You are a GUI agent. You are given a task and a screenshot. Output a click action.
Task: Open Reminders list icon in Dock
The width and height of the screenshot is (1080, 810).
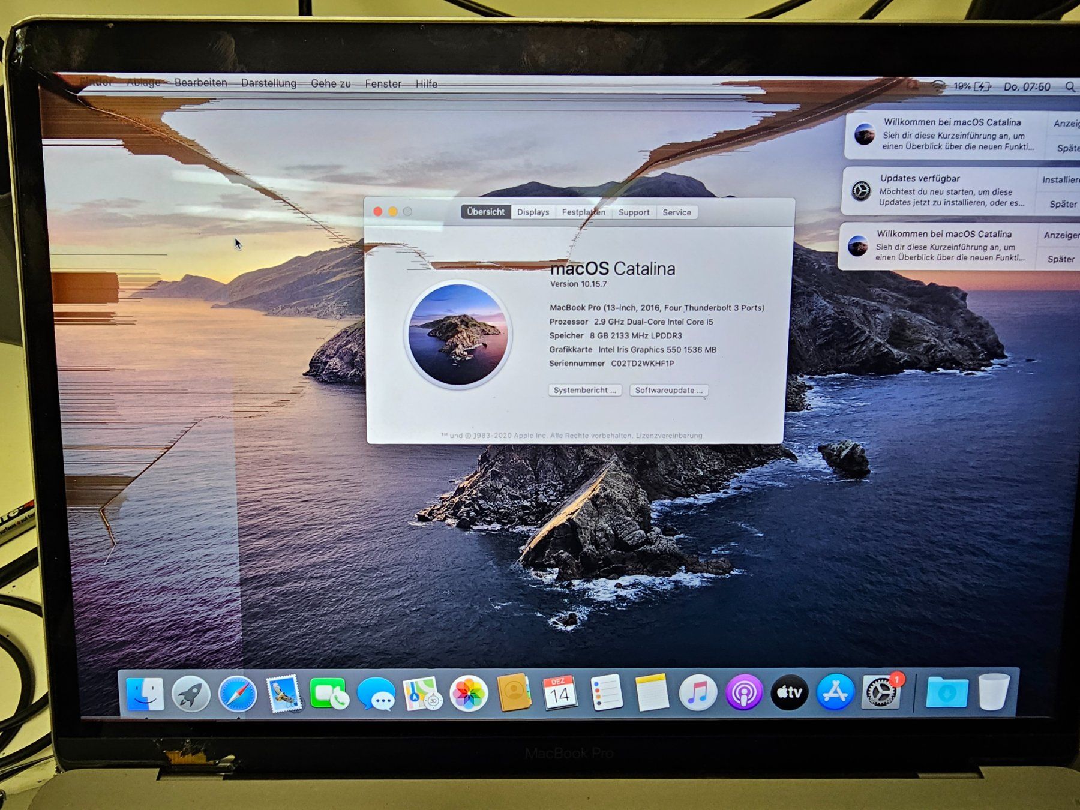click(x=606, y=692)
